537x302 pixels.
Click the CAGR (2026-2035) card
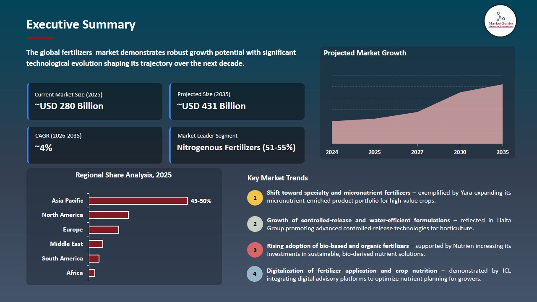point(95,145)
